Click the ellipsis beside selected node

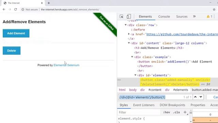[119, 80]
